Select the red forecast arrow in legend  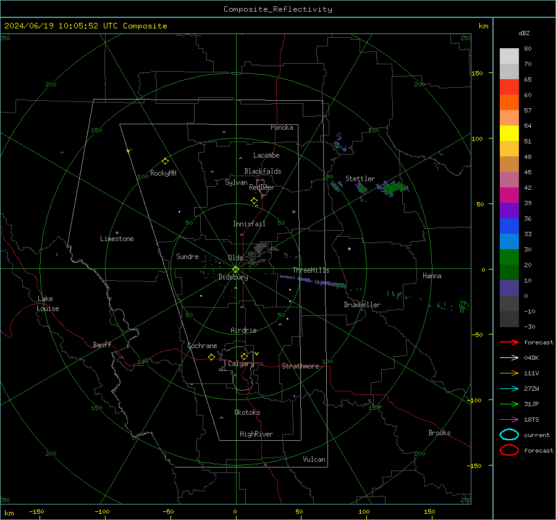(x=509, y=342)
